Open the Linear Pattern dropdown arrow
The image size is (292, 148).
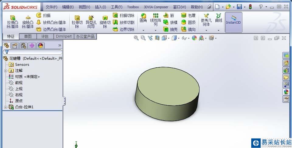155,30
